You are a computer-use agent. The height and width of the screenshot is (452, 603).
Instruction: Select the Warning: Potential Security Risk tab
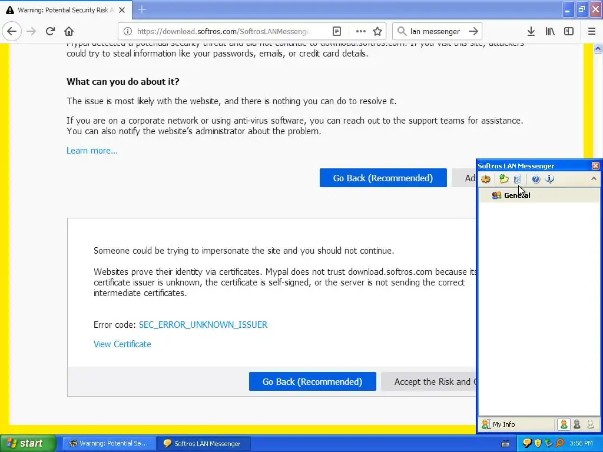(66, 10)
